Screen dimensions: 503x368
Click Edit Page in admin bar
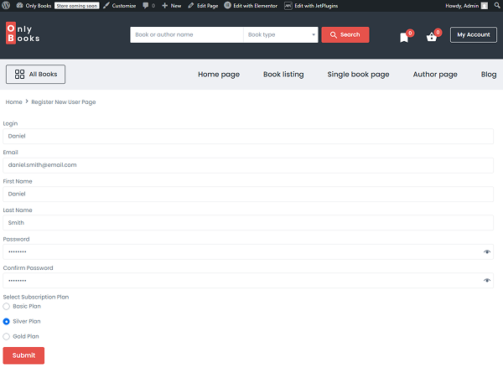point(203,6)
